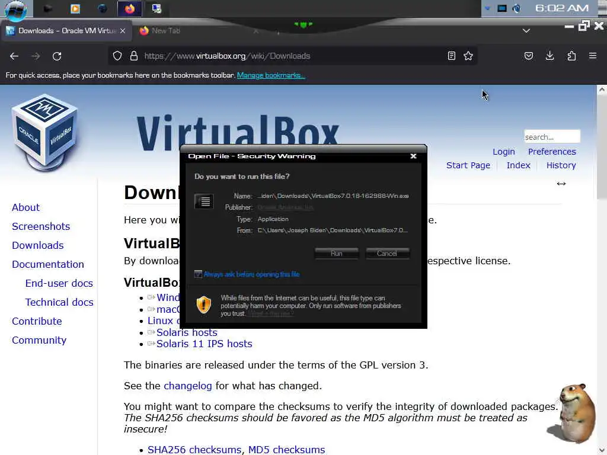Open the About sidebar page

click(25, 207)
